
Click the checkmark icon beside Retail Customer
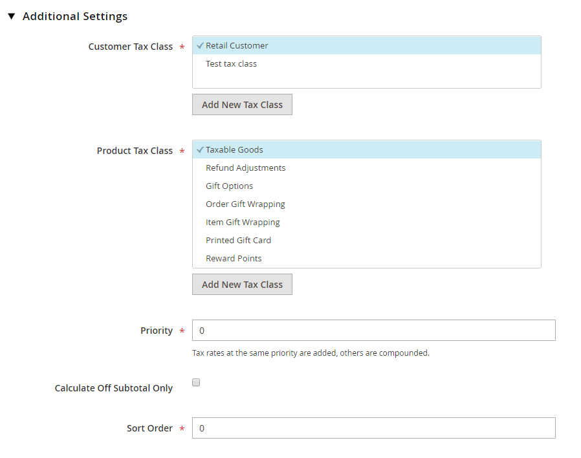pyautogui.click(x=200, y=45)
